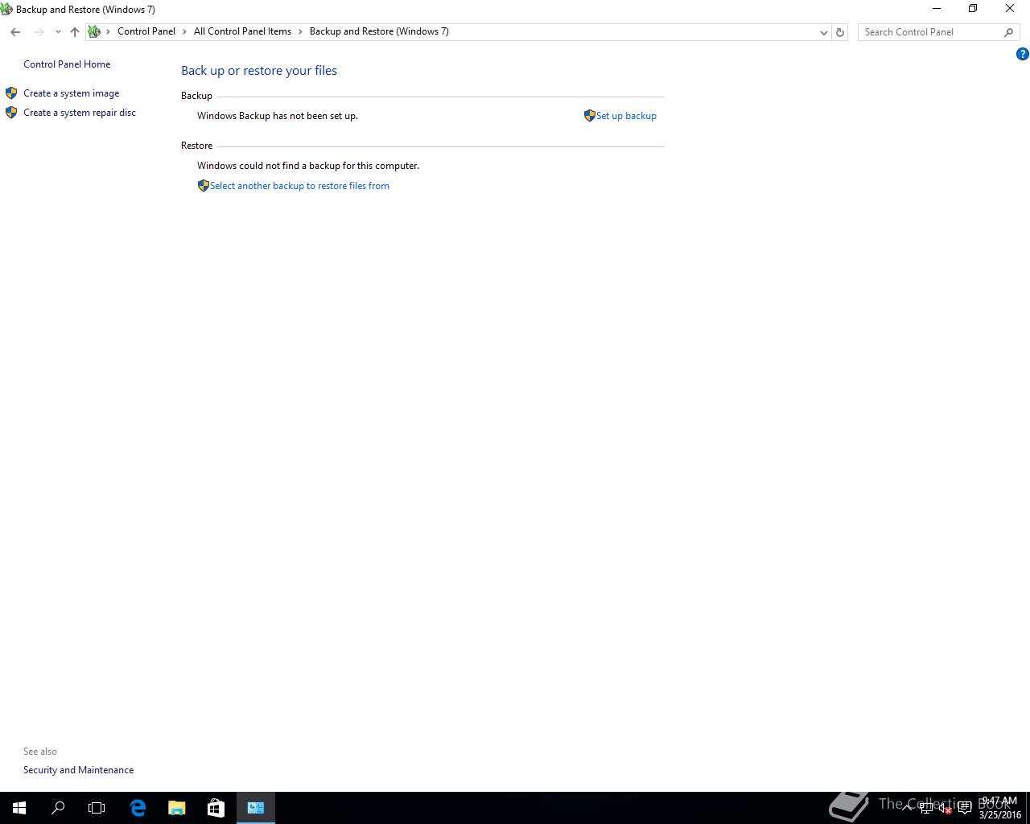The image size is (1030, 824).
Task: Go to Control Panel Home
Action: [67, 64]
